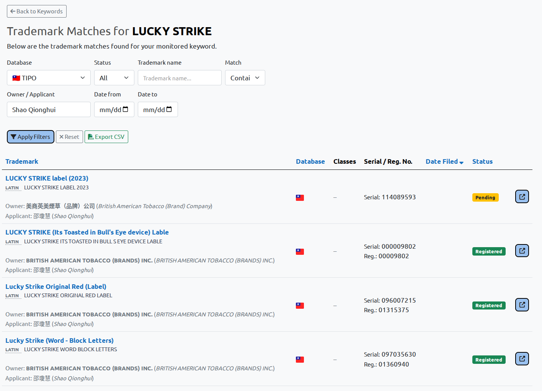The image size is (542, 391).
Task: Open LUCKY STRIKE (Its Toasted in Bull's Eye device) Lable
Action: tap(87, 232)
